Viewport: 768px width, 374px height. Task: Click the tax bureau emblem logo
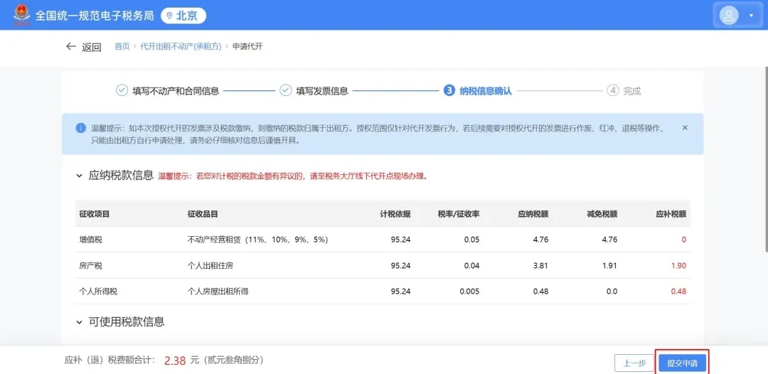point(22,15)
